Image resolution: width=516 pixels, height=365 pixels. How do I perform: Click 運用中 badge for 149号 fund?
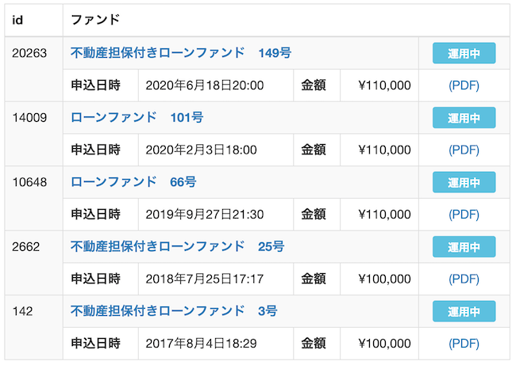pyautogui.click(x=464, y=53)
